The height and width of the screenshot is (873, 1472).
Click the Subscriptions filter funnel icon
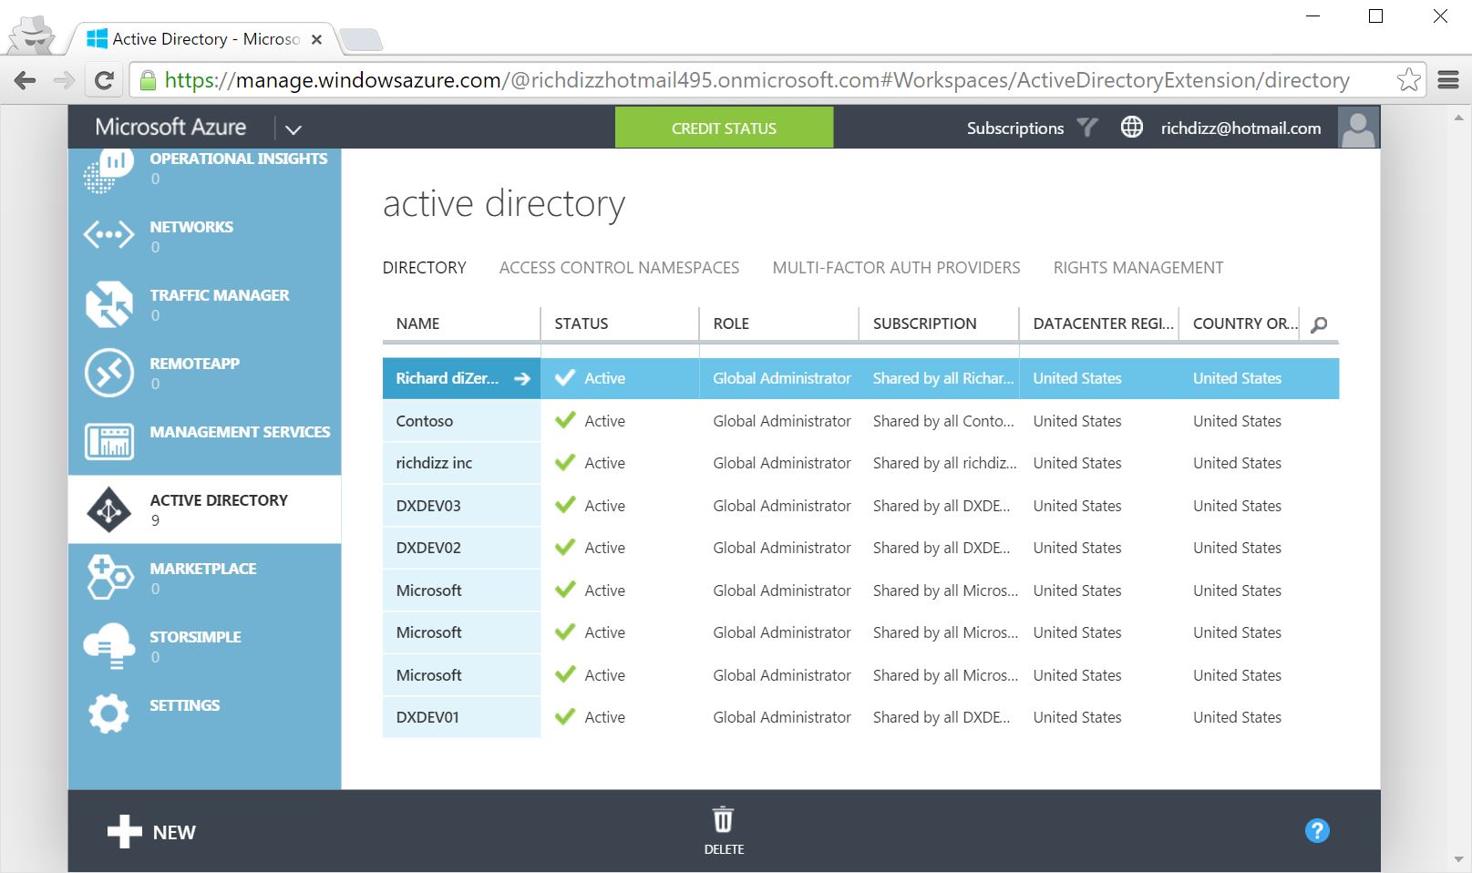click(1086, 128)
